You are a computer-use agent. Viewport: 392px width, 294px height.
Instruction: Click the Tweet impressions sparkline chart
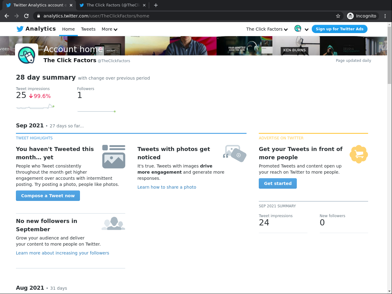pyautogui.click(x=35, y=107)
